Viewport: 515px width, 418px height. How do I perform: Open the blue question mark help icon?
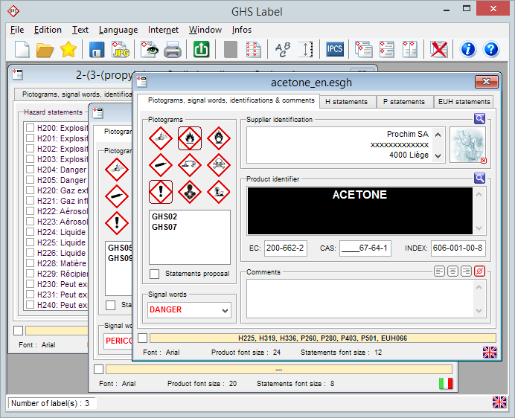pos(491,50)
